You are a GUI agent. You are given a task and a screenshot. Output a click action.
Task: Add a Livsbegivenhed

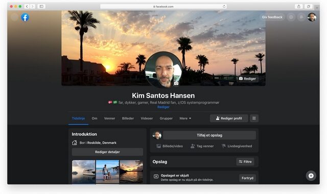click(x=237, y=146)
